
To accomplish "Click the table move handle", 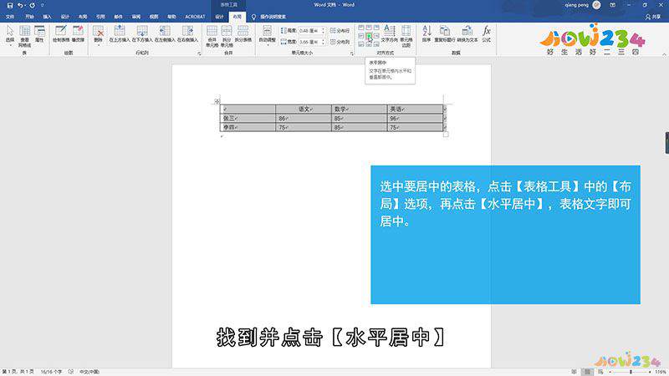I will pyautogui.click(x=217, y=101).
